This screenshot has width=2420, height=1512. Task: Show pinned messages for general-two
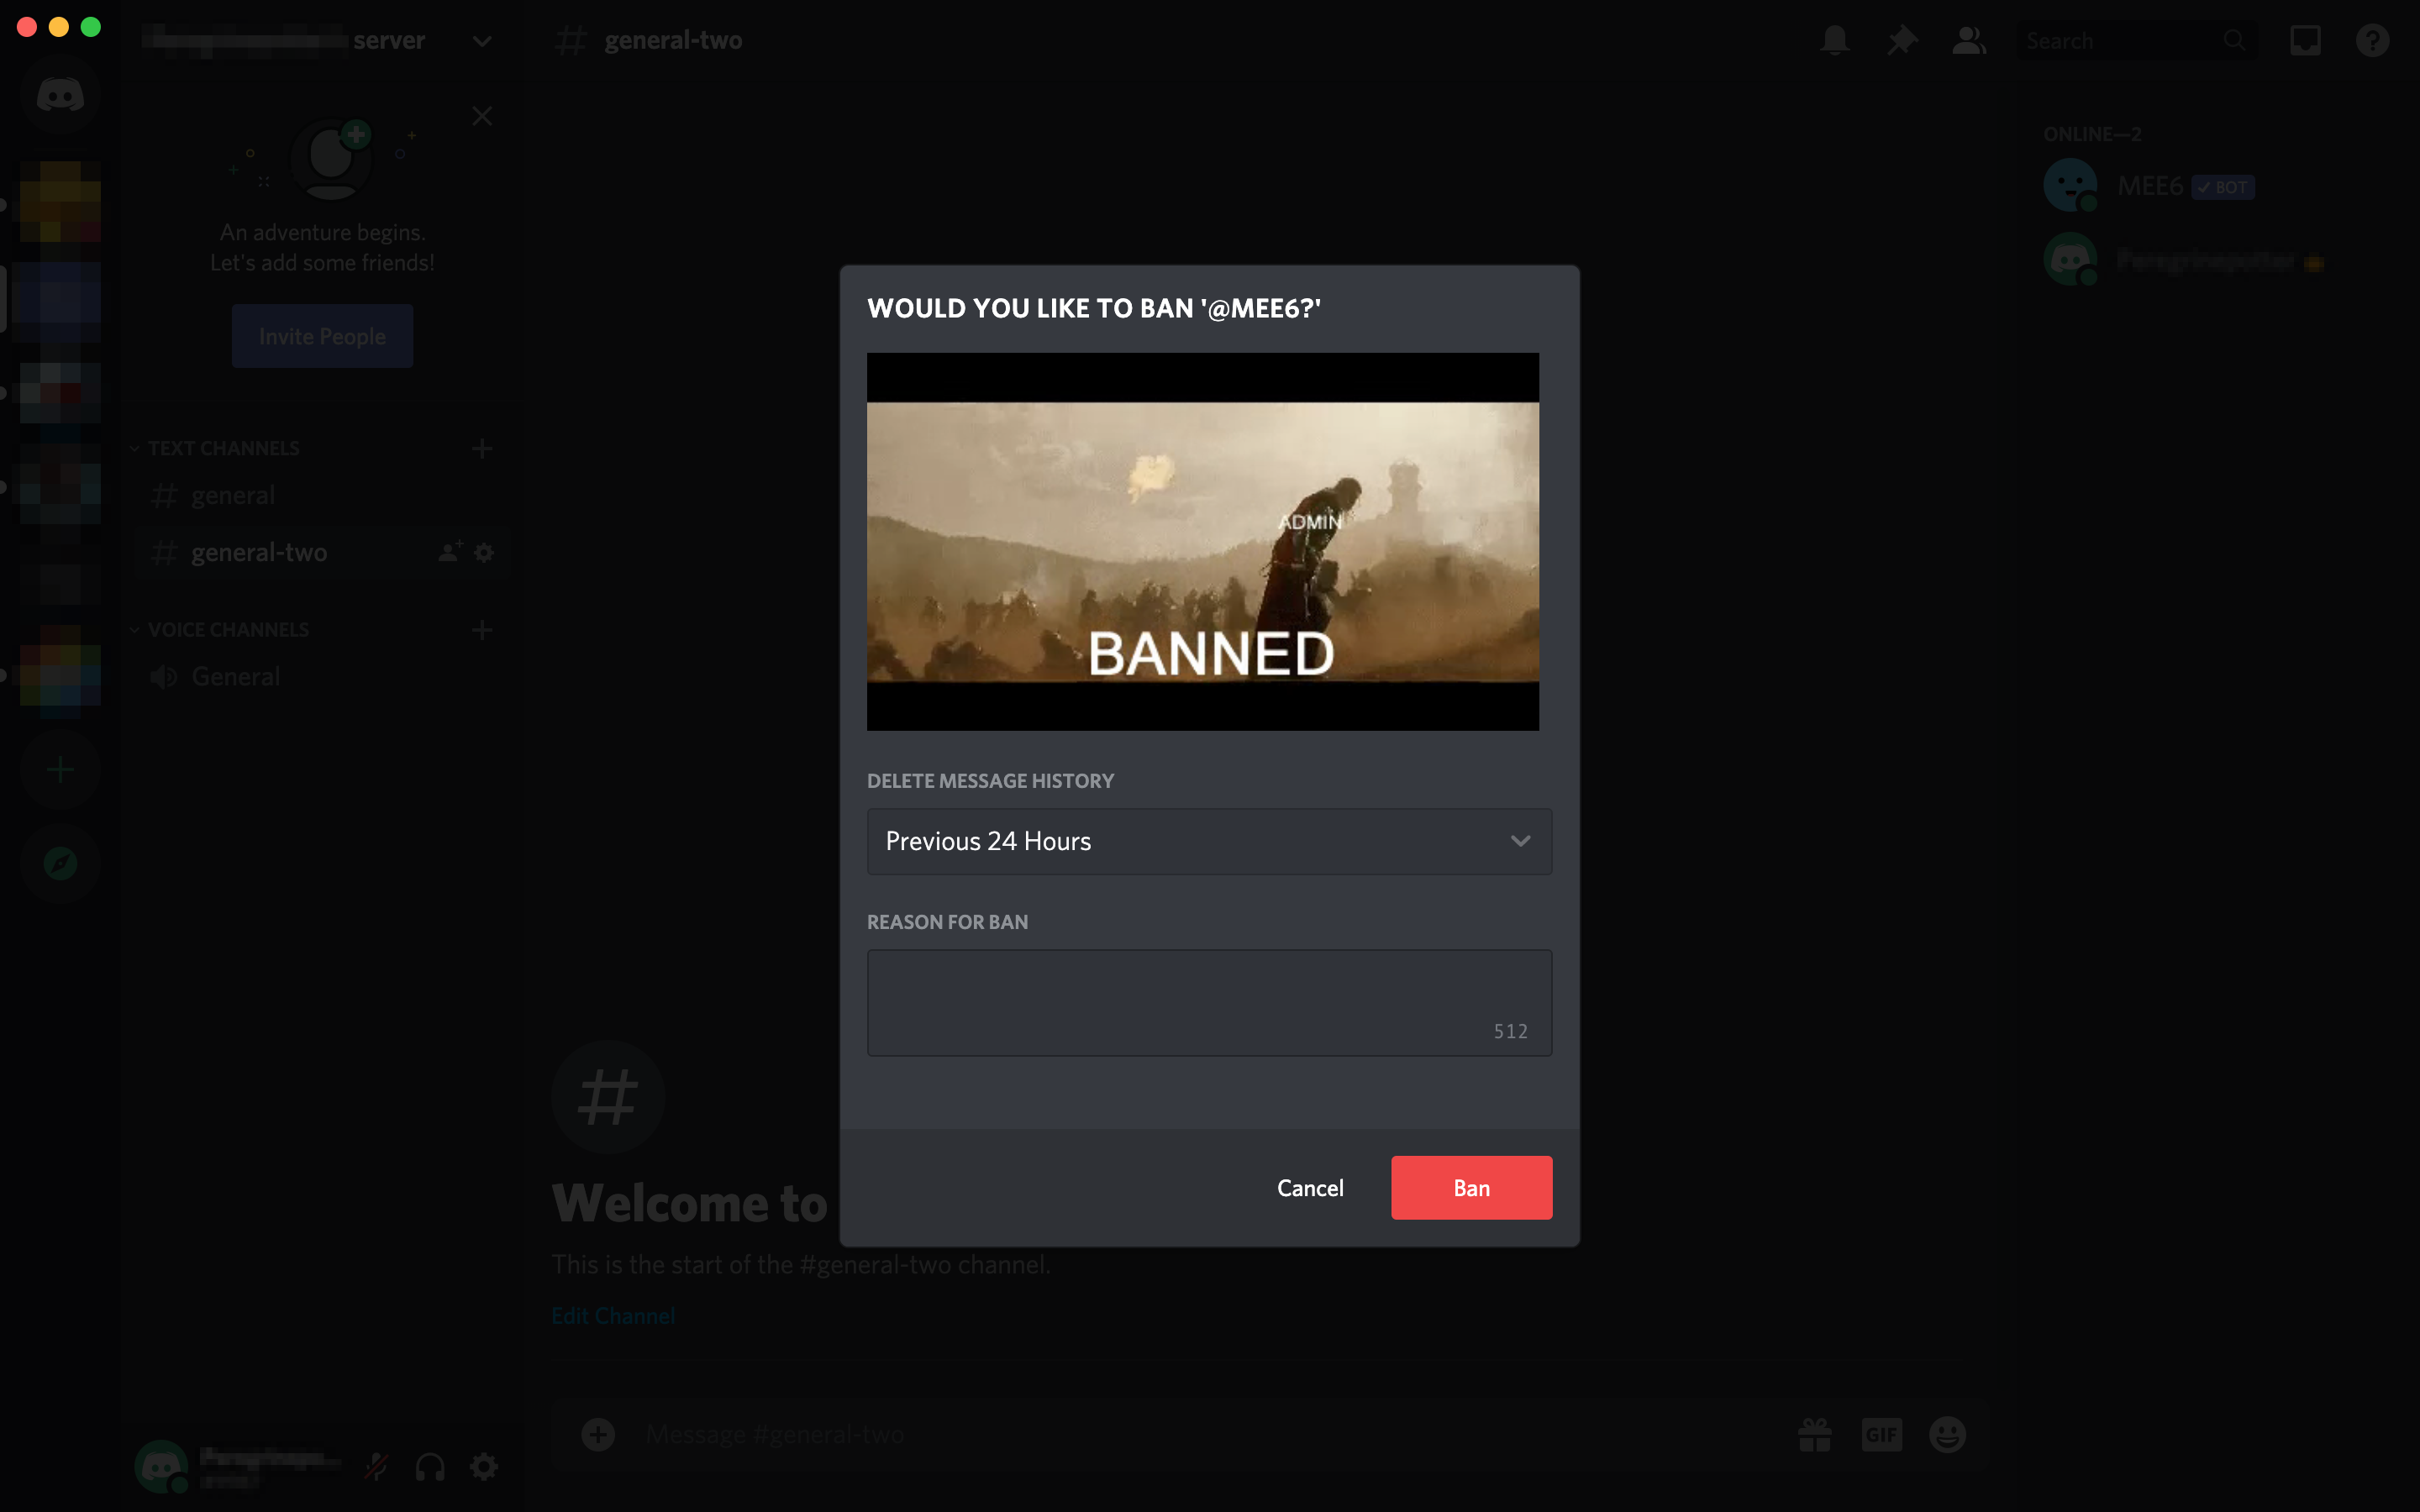(1901, 40)
